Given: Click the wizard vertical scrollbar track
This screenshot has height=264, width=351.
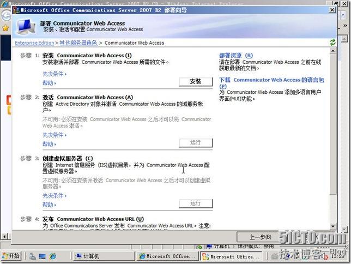Looking at the screenshot, I should (x=333, y=208).
